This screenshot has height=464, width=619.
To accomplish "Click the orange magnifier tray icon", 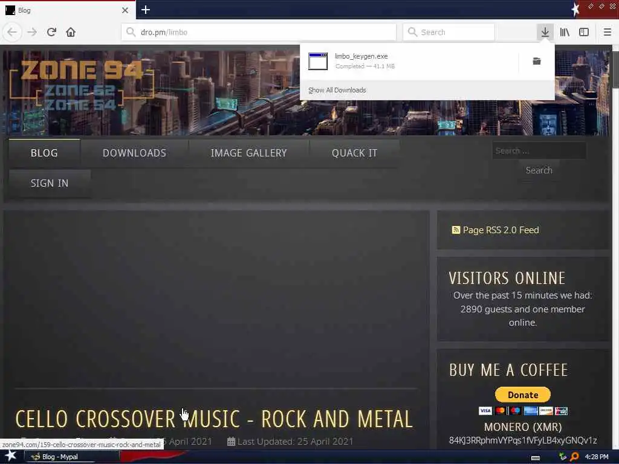I will pyautogui.click(x=574, y=457).
